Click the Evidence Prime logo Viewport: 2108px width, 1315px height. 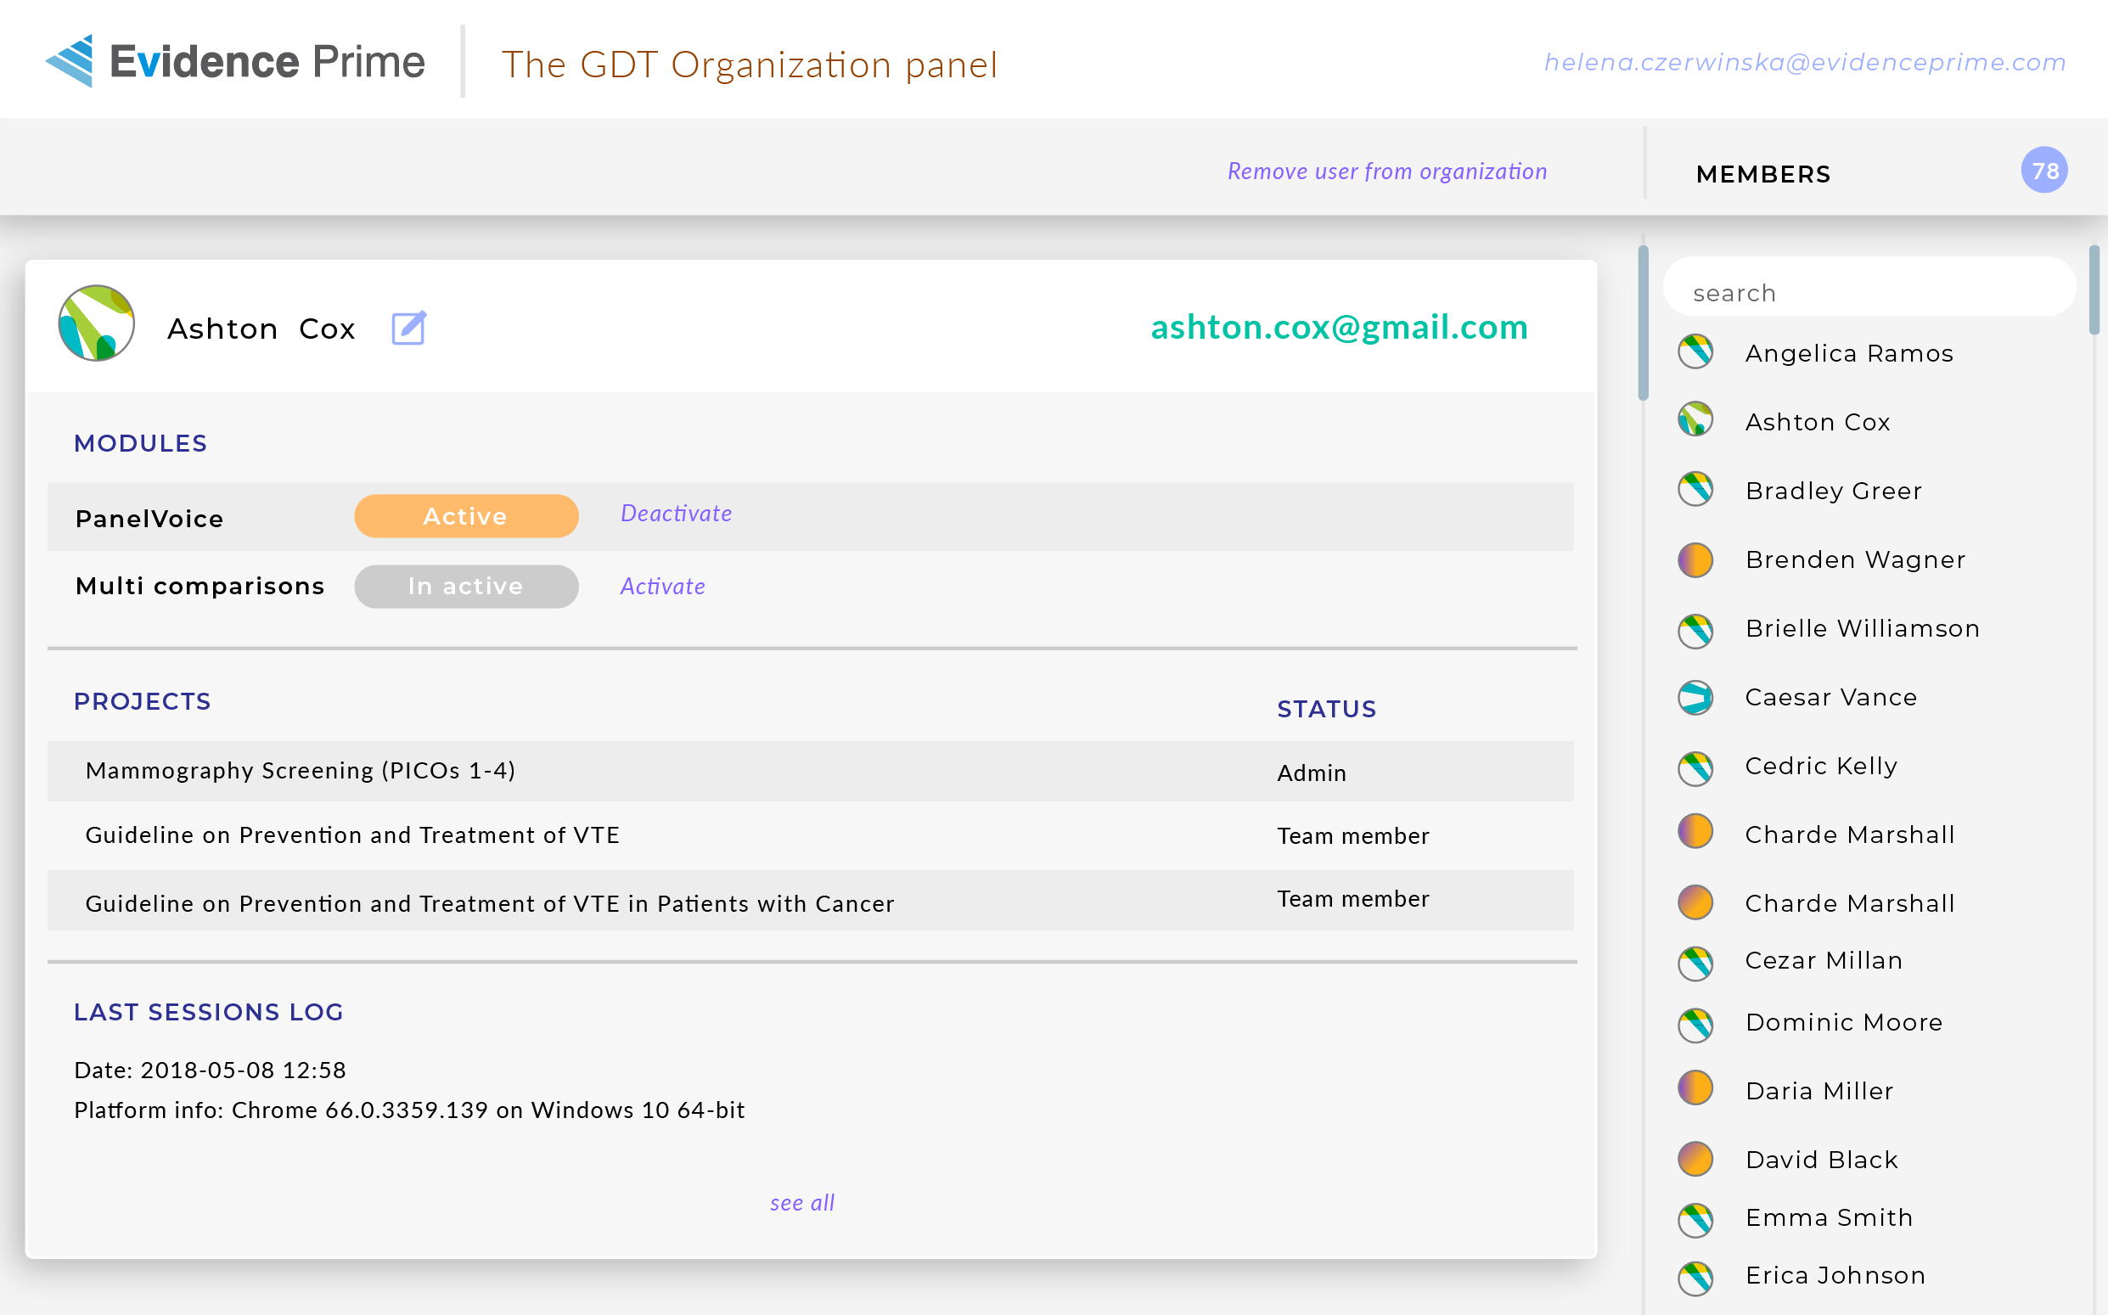tap(235, 61)
